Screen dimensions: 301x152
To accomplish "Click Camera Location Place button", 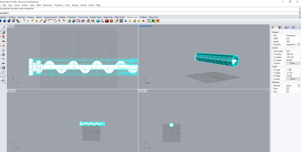I will [x=293, y=63].
